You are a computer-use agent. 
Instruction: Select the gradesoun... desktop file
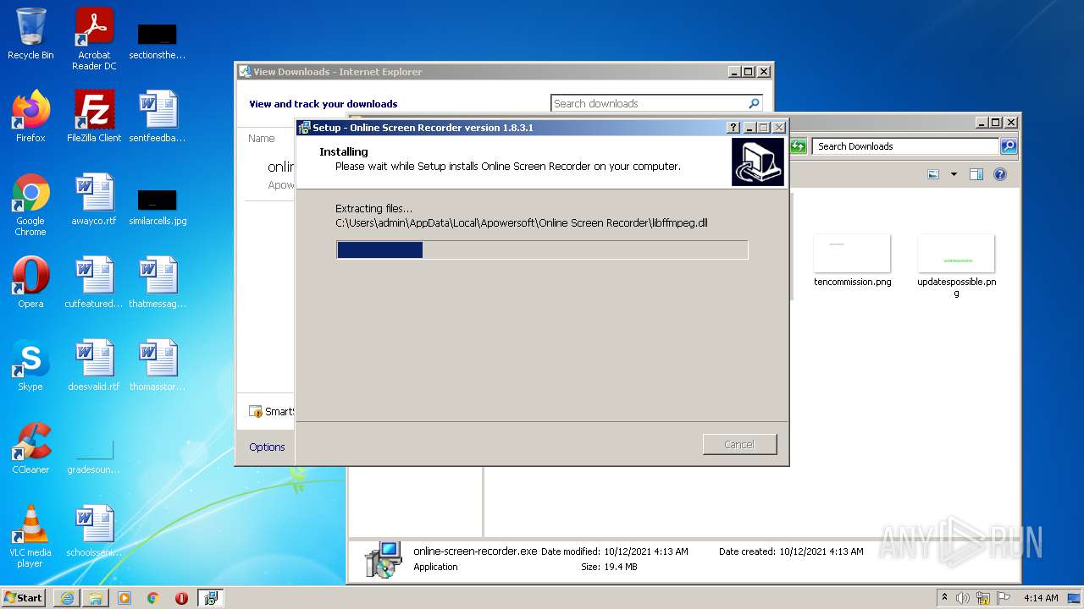[x=94, y=455]
